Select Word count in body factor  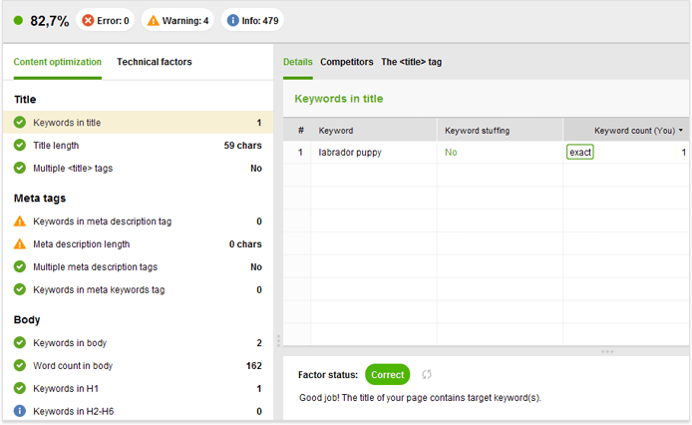pyautogui.click(x=139, y=366)
